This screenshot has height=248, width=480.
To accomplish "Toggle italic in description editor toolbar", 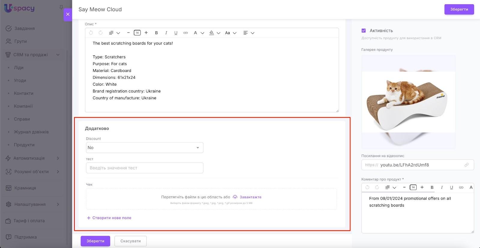I will [166, 33].
